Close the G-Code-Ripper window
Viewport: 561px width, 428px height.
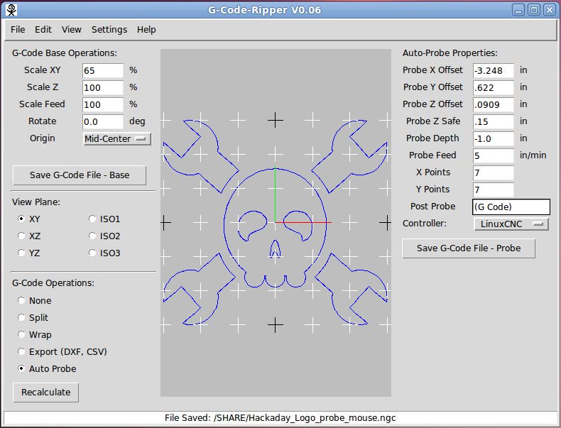click(x=550, y=10)
